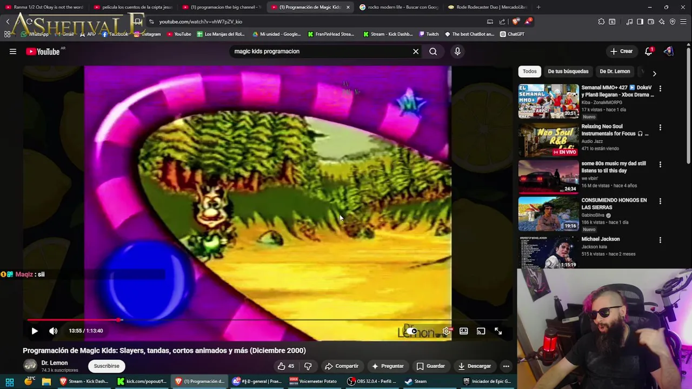Enter fullscreen mode on the player
Image resolution: width=692 pixels, height=389 pixels.
[x=498, y=331]
